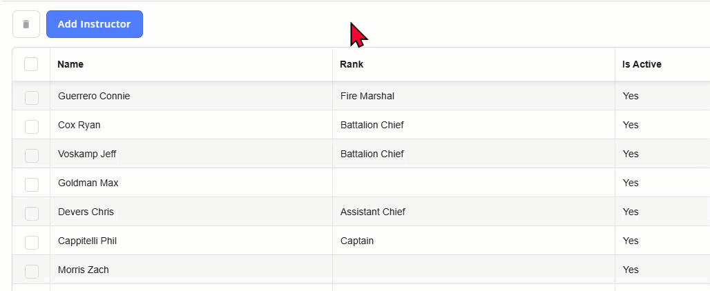Tick the Cappitelli Phil checkbox
The height and width of the screenshot is (291, 710).
click(x=32, y=242)
